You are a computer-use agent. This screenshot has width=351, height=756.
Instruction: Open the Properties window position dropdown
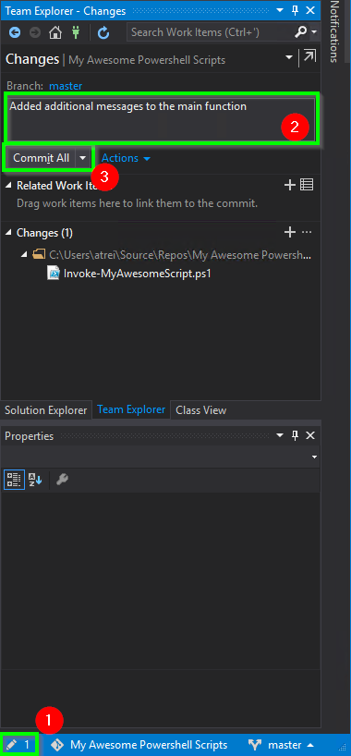tap(280, 435)
